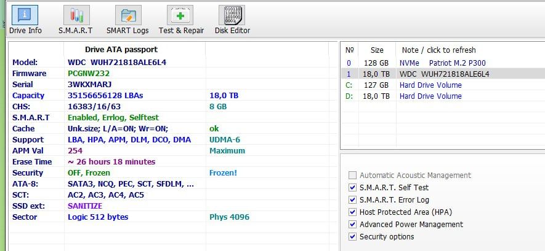Click the 'Note / click to refresh' column header
545x251 pixels.
click(x=438, y=50)
